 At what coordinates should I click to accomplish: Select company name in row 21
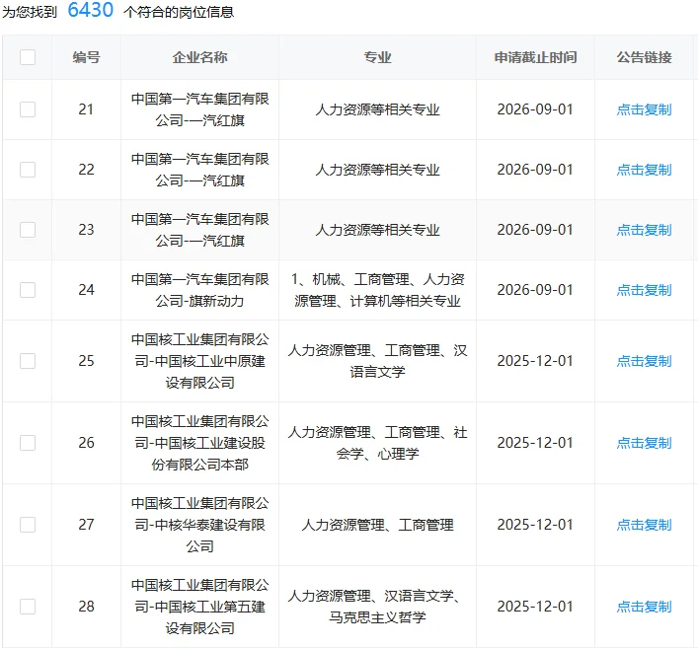click(x=199, y=109)
